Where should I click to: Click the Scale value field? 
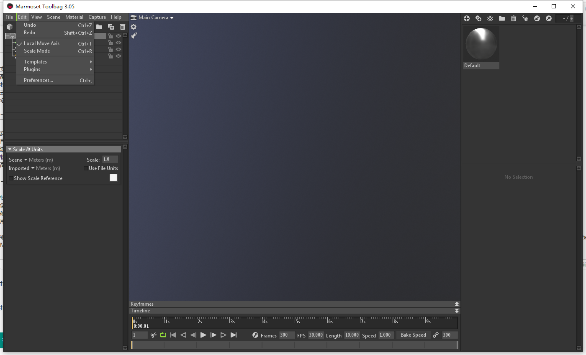(110, 160)
